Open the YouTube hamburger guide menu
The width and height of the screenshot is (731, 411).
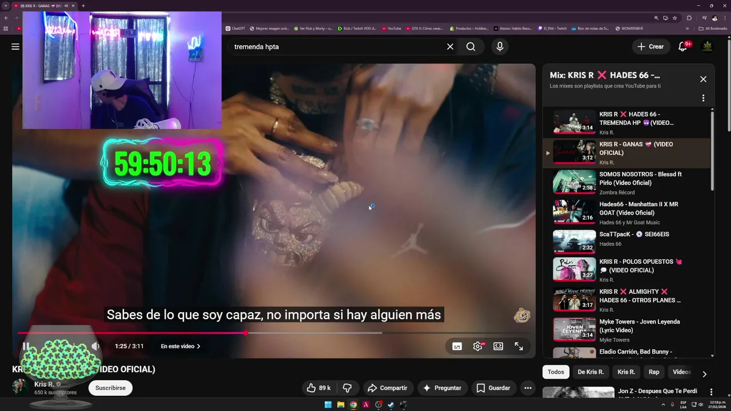(15, 47)
